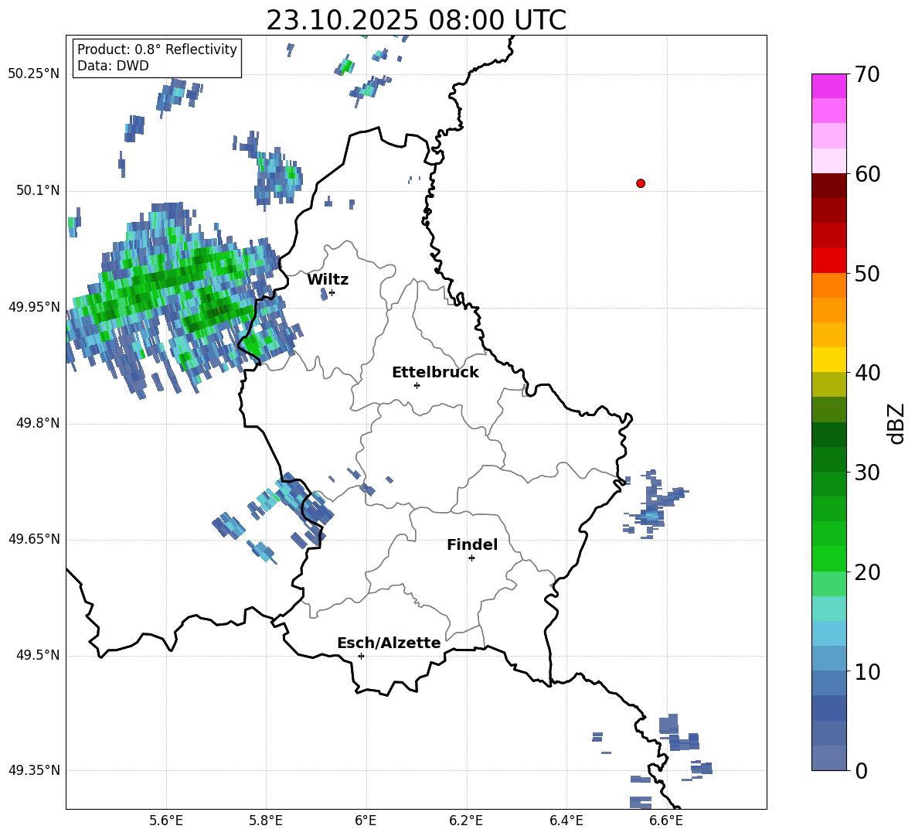Click the 60 dBZ colorbar tick label
Screen dimensions: 915x836
point(867,174)
